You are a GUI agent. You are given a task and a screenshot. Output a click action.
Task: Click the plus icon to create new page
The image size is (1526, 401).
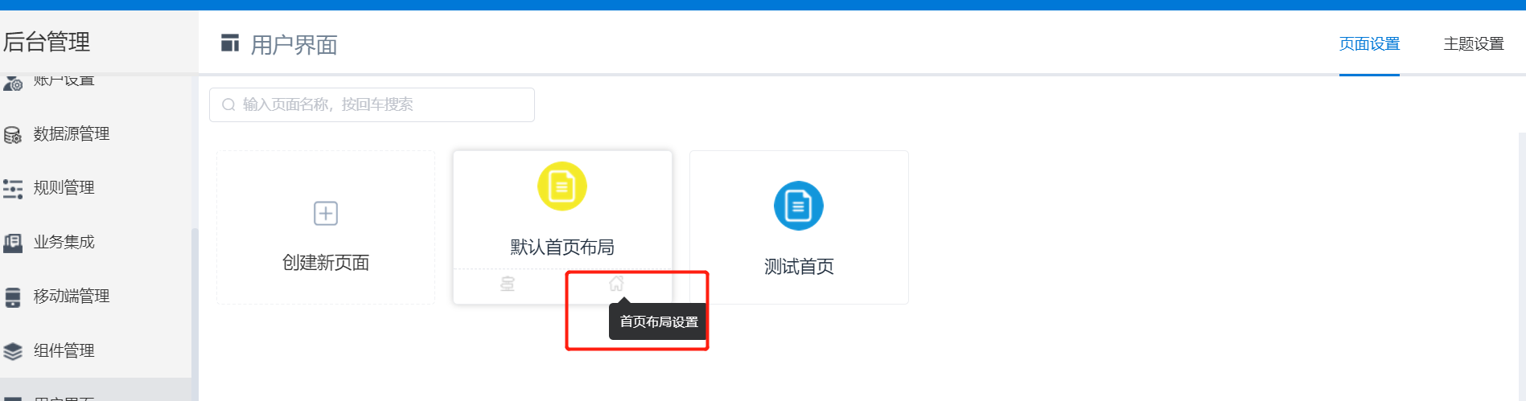pyautogui.click(x=326, y=214)
